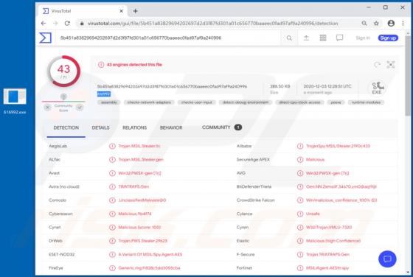Click the checks-network-adapters tag
413x277 pixels.
(x=149, y=102)
